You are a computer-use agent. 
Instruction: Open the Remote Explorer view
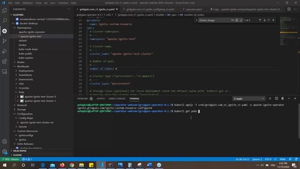click(4, 72)
